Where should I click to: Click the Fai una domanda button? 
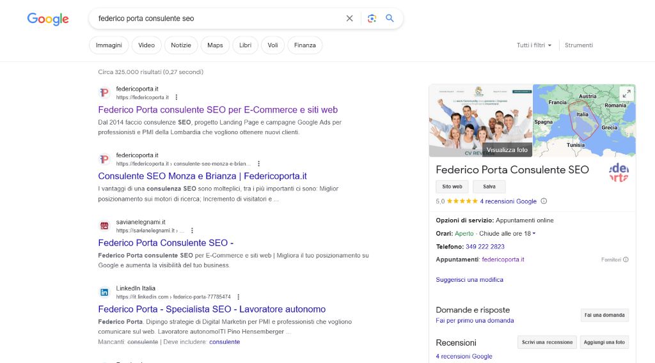click(604, 315)
